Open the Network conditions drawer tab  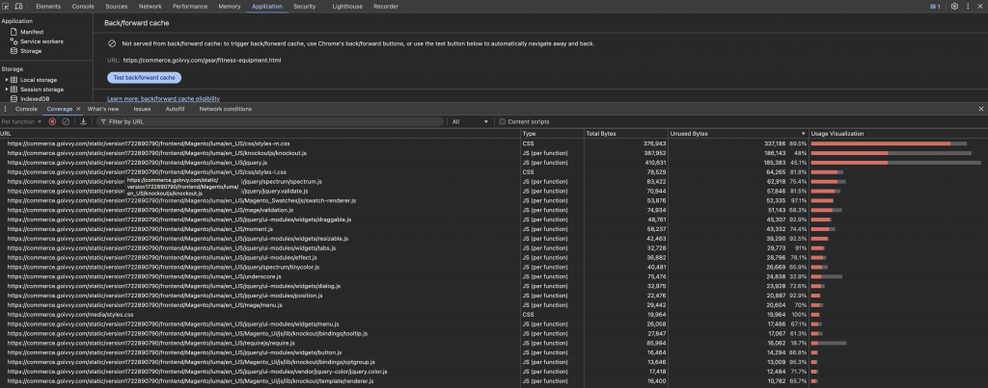225,109
